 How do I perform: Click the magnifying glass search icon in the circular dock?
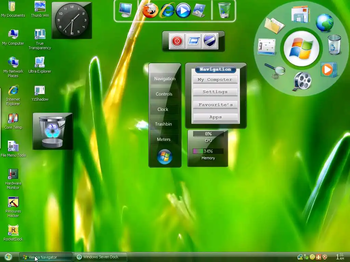click(x=275, y=71)
